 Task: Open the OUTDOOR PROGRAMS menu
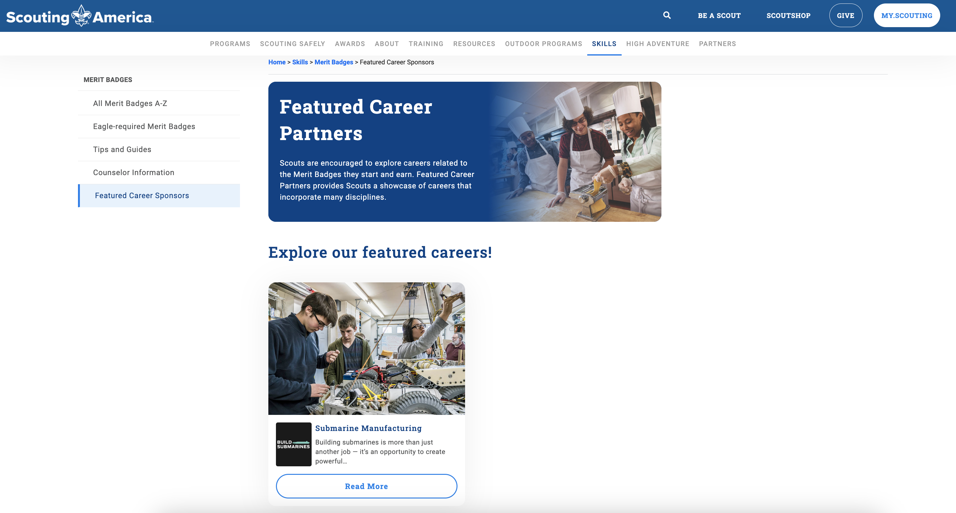(x=543, y=44)
